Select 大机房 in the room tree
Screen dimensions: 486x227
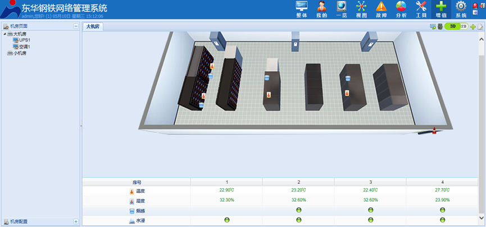[x=20, y=34]
